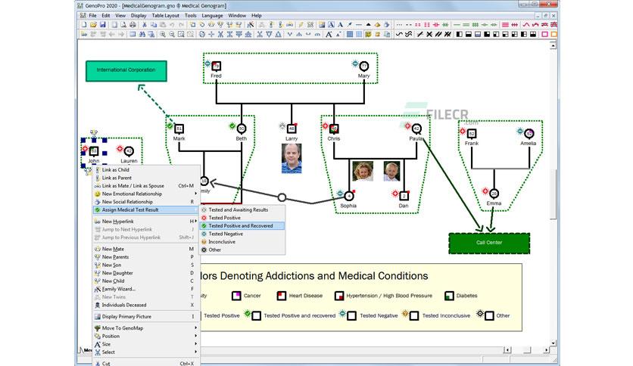
Task: Click the pink triple-line relationship icon
Action: (x=505, y=25)
